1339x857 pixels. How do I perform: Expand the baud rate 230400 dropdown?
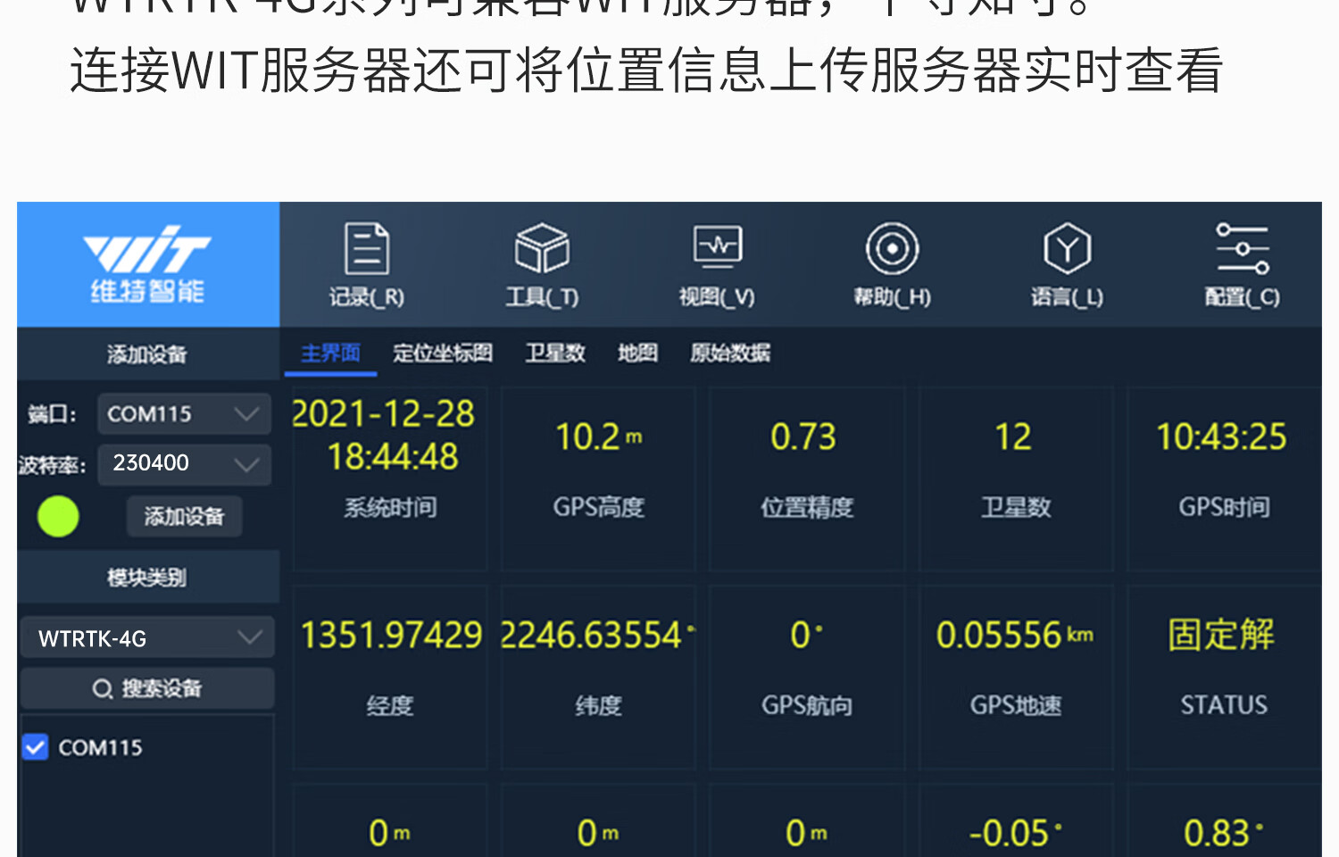point(184,463)
